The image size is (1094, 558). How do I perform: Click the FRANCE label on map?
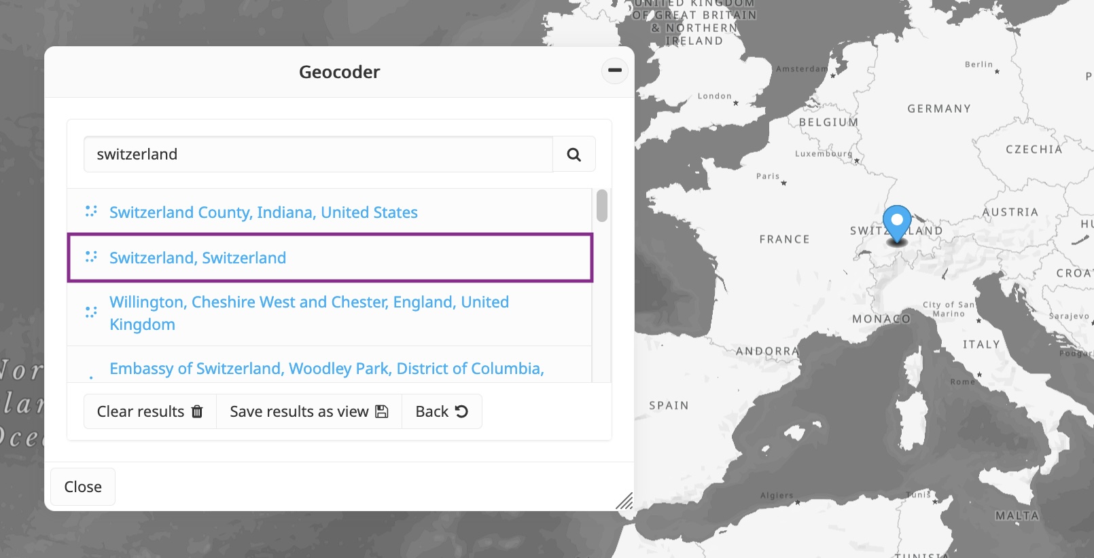pyautogui.click(x=785, y=240)
